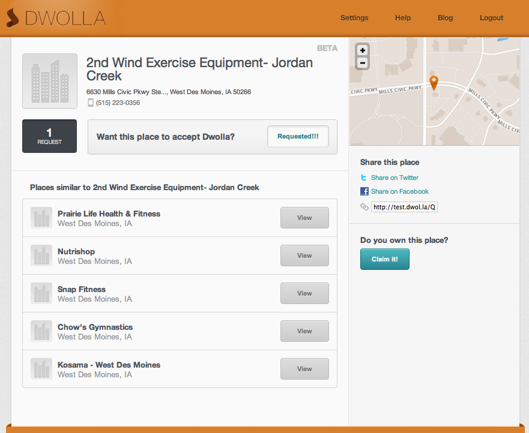Click the short URL field http://test.dwol.la/Q
The height and width of the screenshot is (433, 529).
point(404,207)
